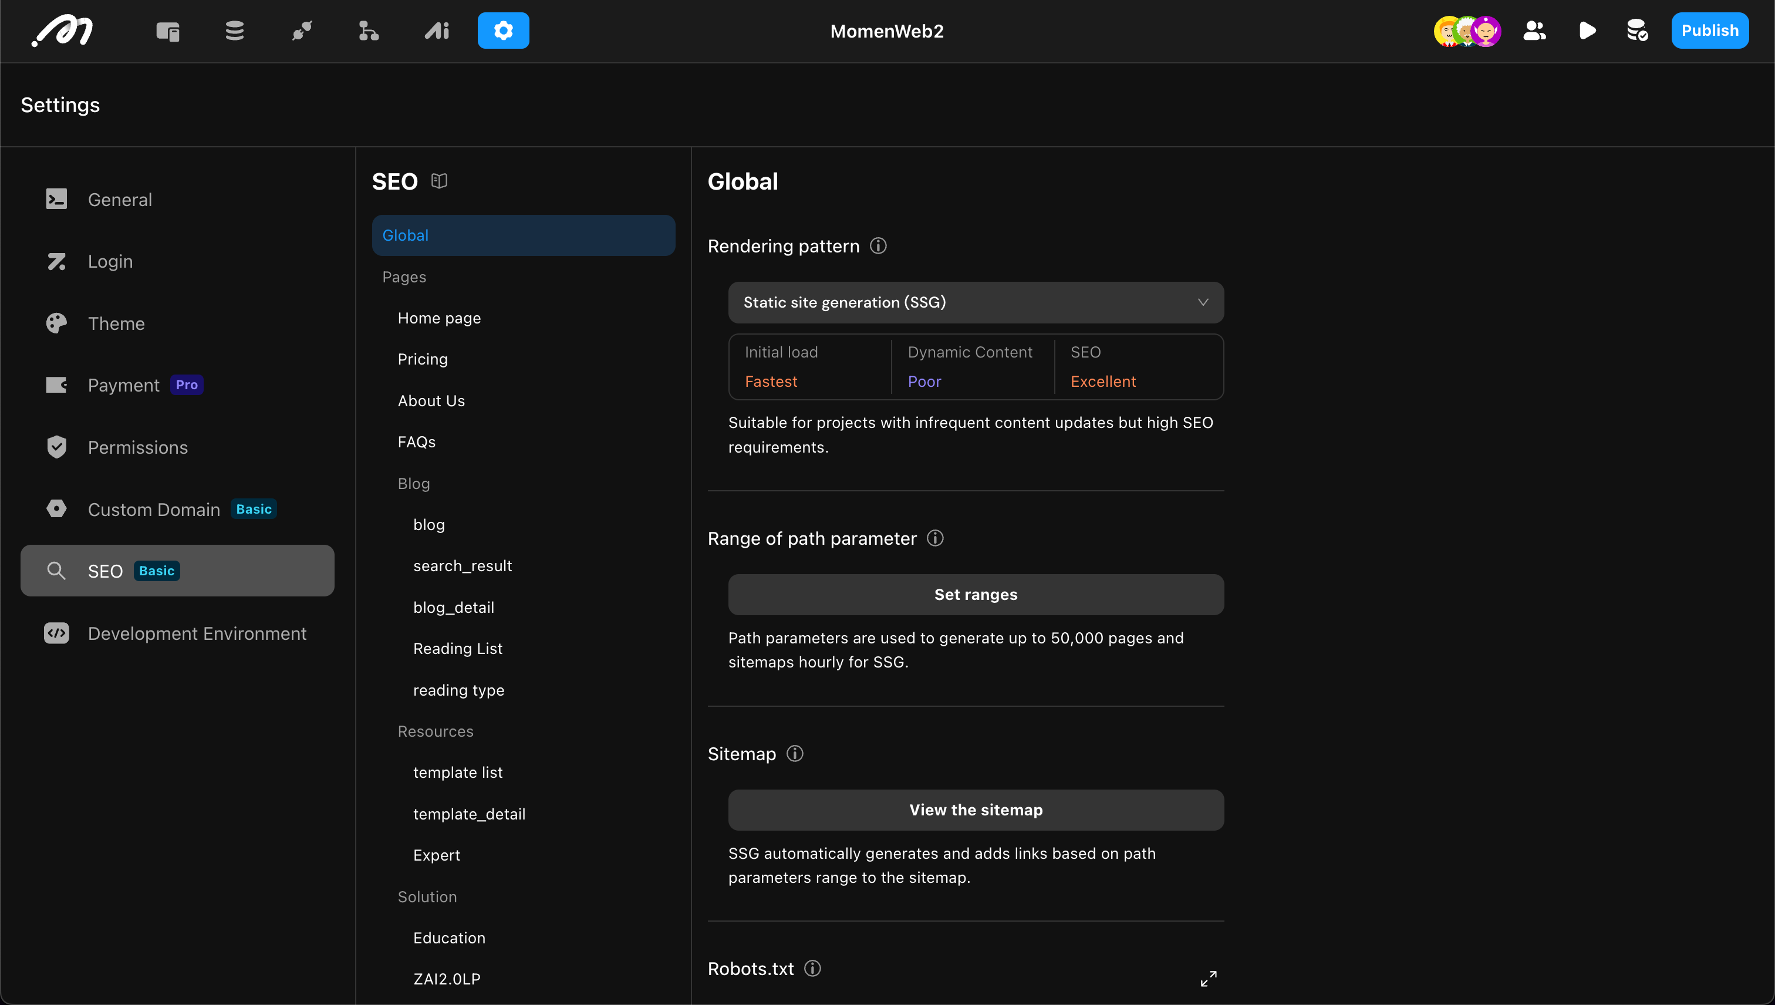Open Login settings section
The width and height of the screenshot is (1775, 1005).
pyautogui.click(x=177, y=262)
